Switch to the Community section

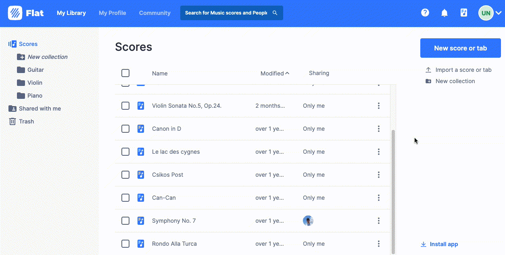click(x=154, y=13)
